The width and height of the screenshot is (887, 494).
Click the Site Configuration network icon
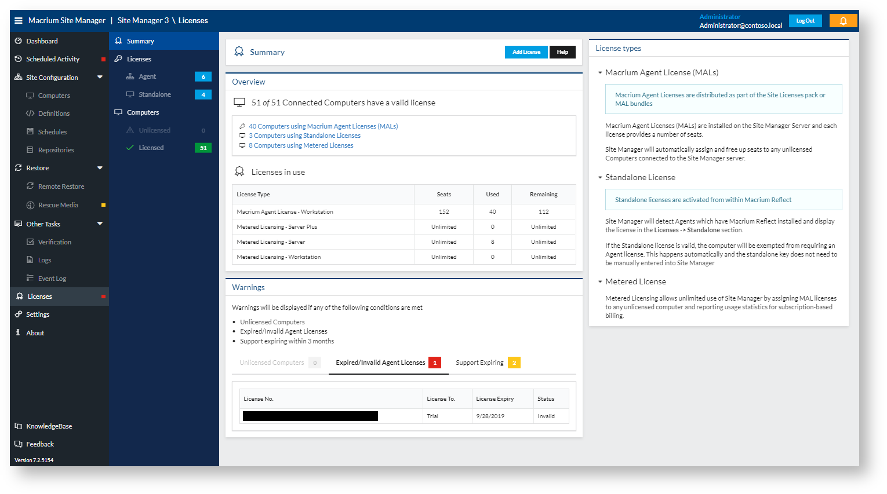click(x=18, y=77)
